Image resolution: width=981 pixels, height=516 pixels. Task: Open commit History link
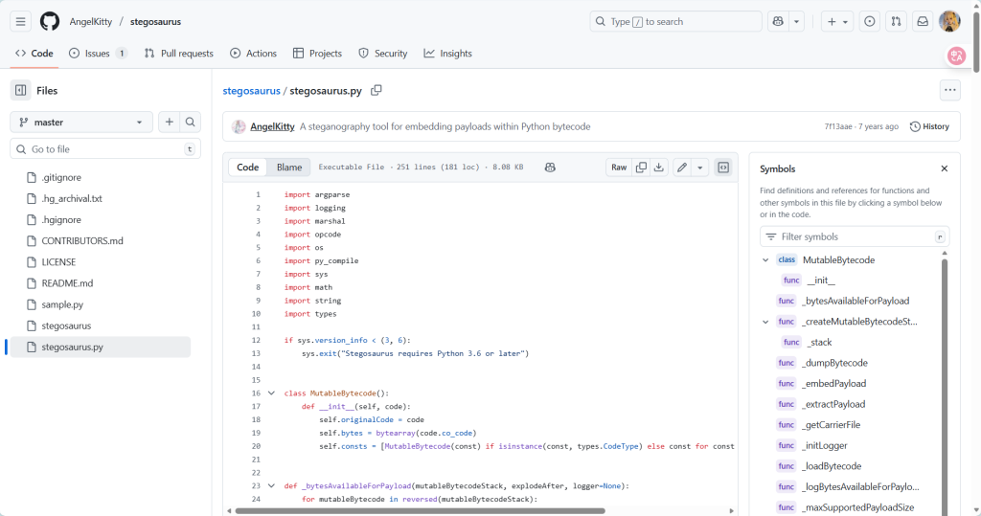929,126
